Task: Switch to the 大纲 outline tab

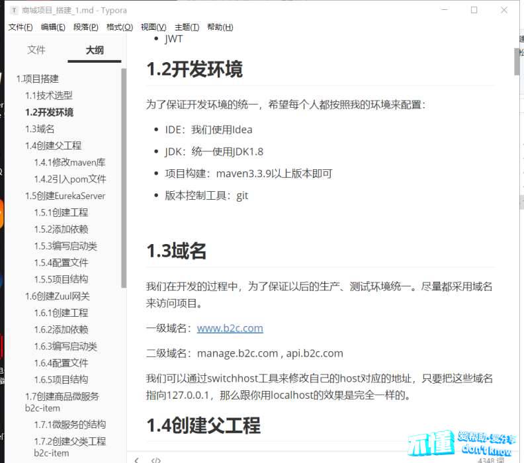Action: pyautogui.click(x=95, y=50)
